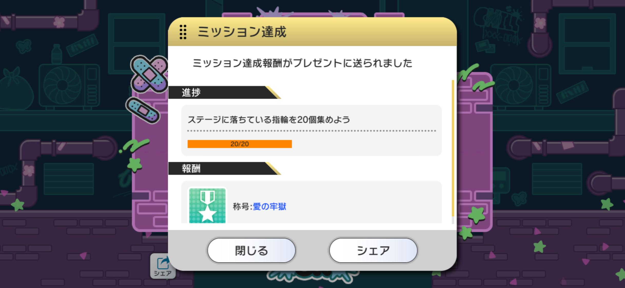625x288 pixels.
Task: Click the ring collection mission description text
Action: pyautogui.click(x=269, y=120)
